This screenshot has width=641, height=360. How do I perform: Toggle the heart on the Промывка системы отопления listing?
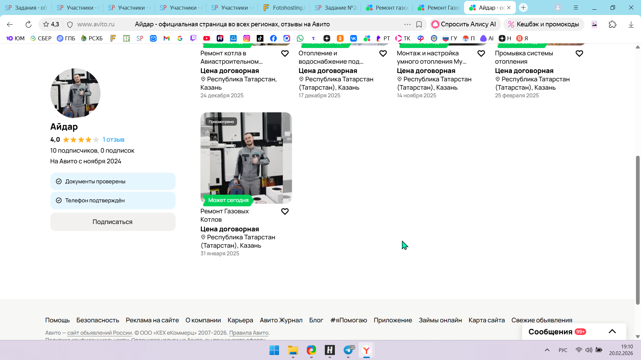point(579,54)
